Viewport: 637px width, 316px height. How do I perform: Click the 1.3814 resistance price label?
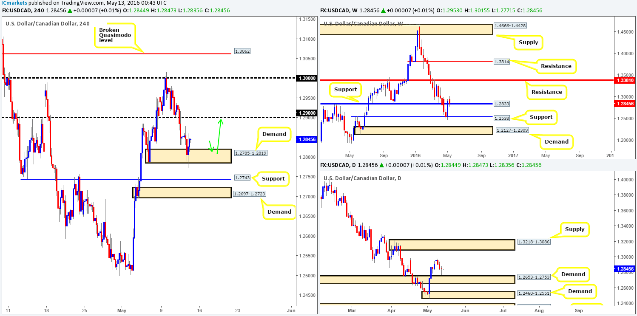[x=501, y=62]
